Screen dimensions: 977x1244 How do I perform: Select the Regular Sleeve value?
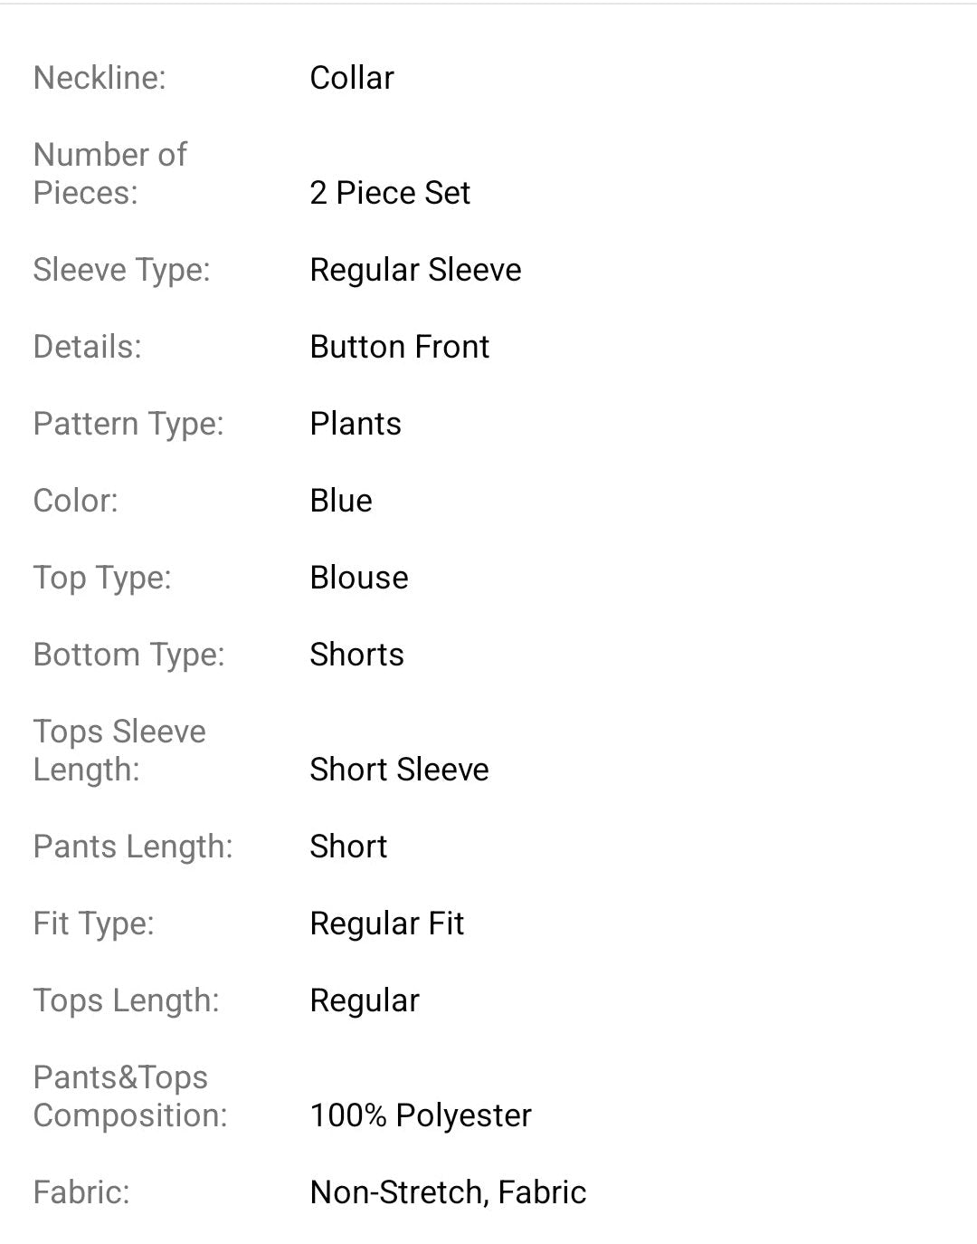(x=415, y=270)
